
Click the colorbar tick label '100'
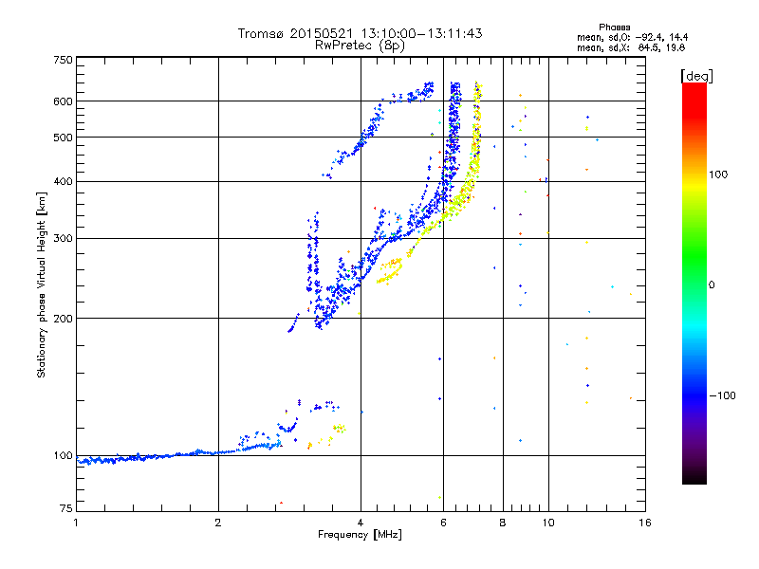pos(718,174)
